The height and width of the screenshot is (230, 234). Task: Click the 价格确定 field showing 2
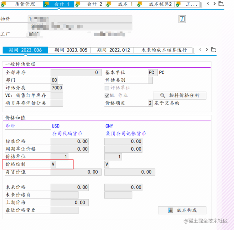pyautogui.click(x=150, y=103)
